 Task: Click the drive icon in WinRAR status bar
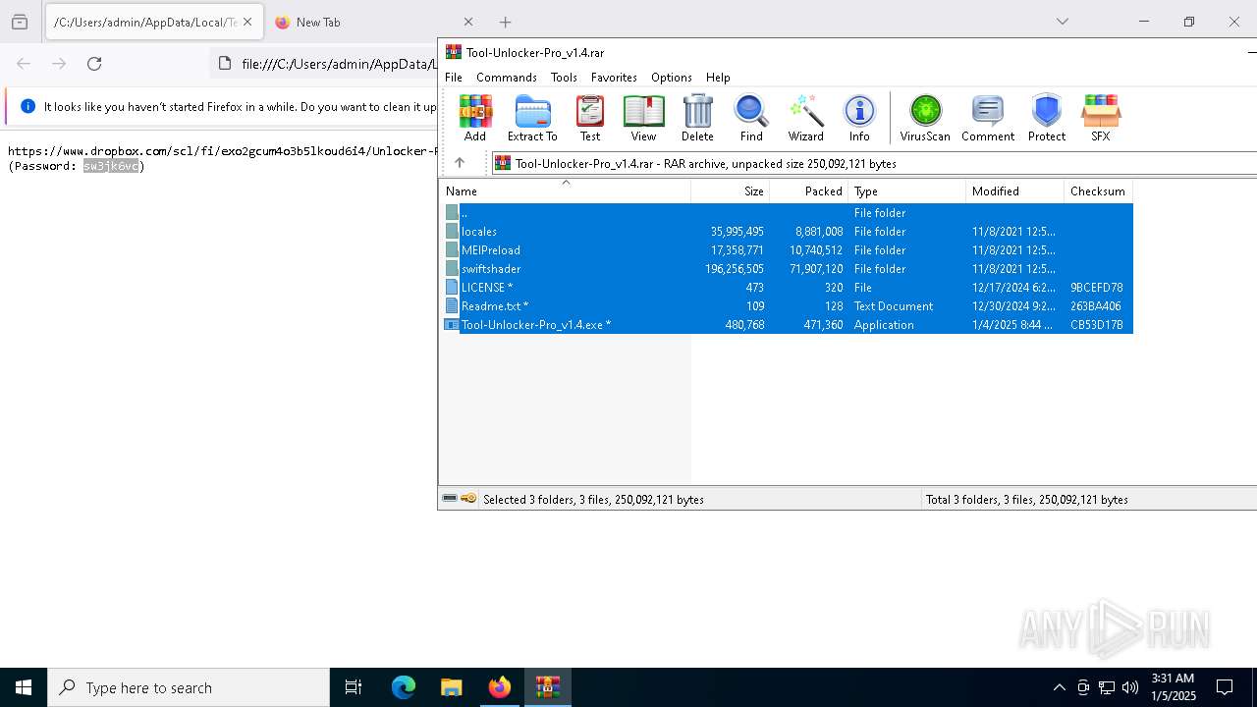click(x=450, y=499)
